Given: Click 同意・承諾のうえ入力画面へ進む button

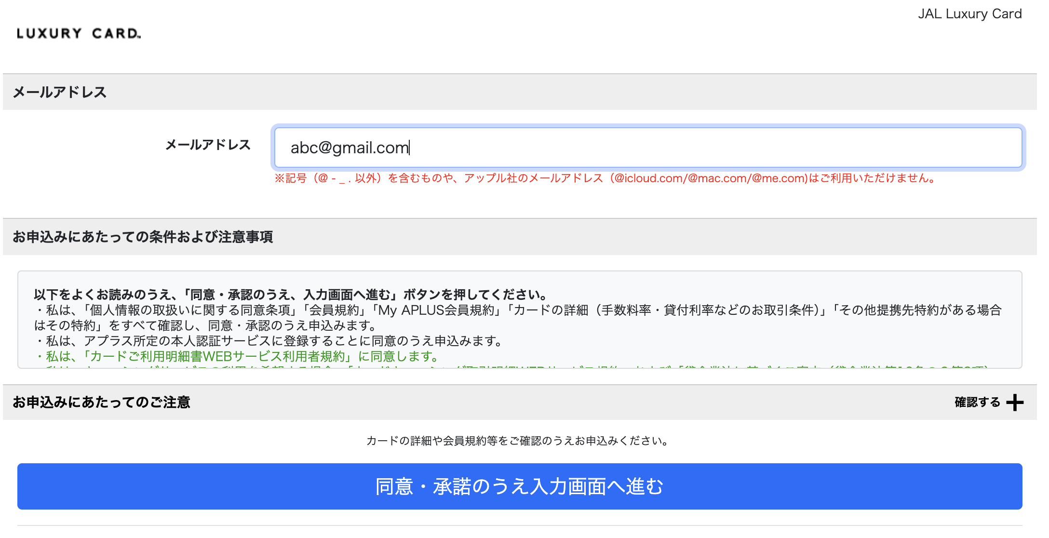Looking at the screenshot, I should click(x=520, y=486).
